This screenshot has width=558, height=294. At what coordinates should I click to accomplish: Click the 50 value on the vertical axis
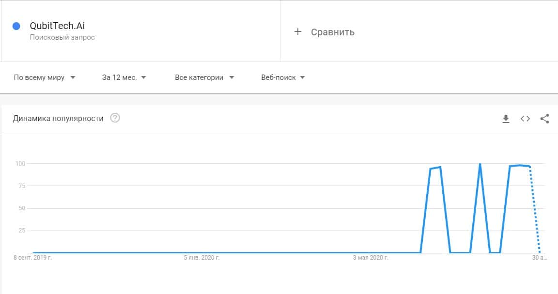[x=21, y=208]
